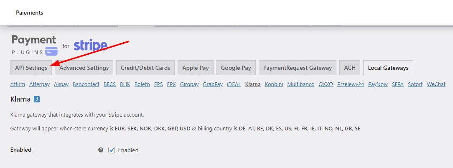Select the SEPA gateway link
This screenshot has height=168, width=453.
[398, 84]
